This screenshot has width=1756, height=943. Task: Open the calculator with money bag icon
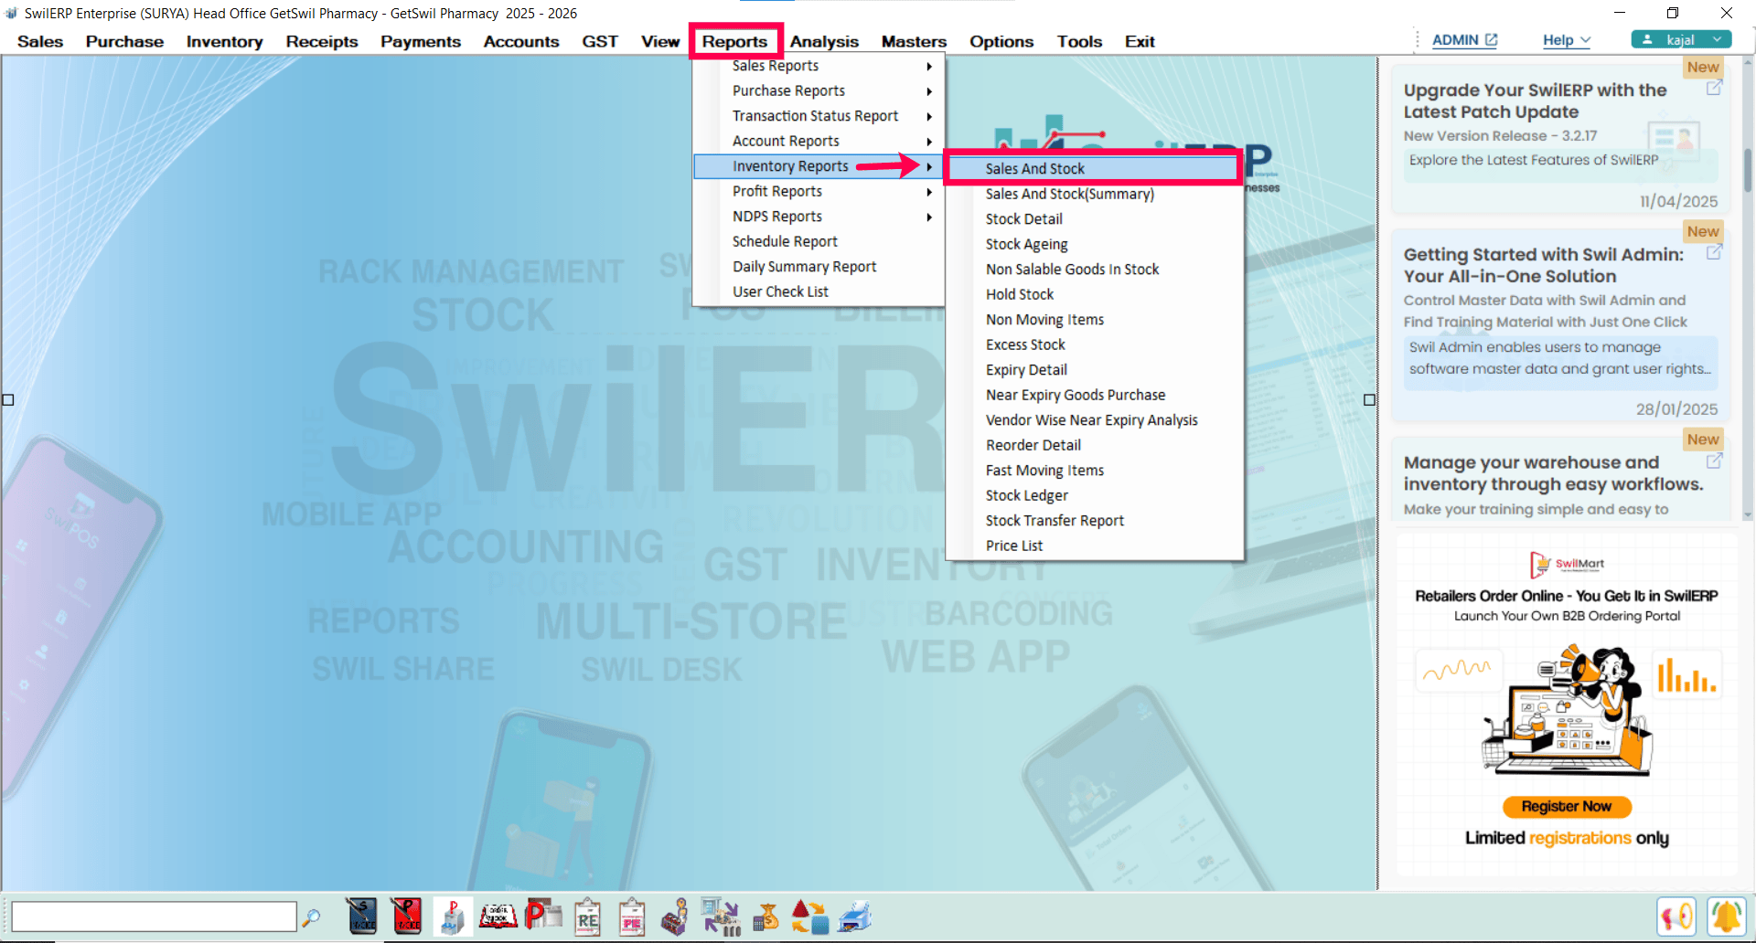click(x=766, y=917)
